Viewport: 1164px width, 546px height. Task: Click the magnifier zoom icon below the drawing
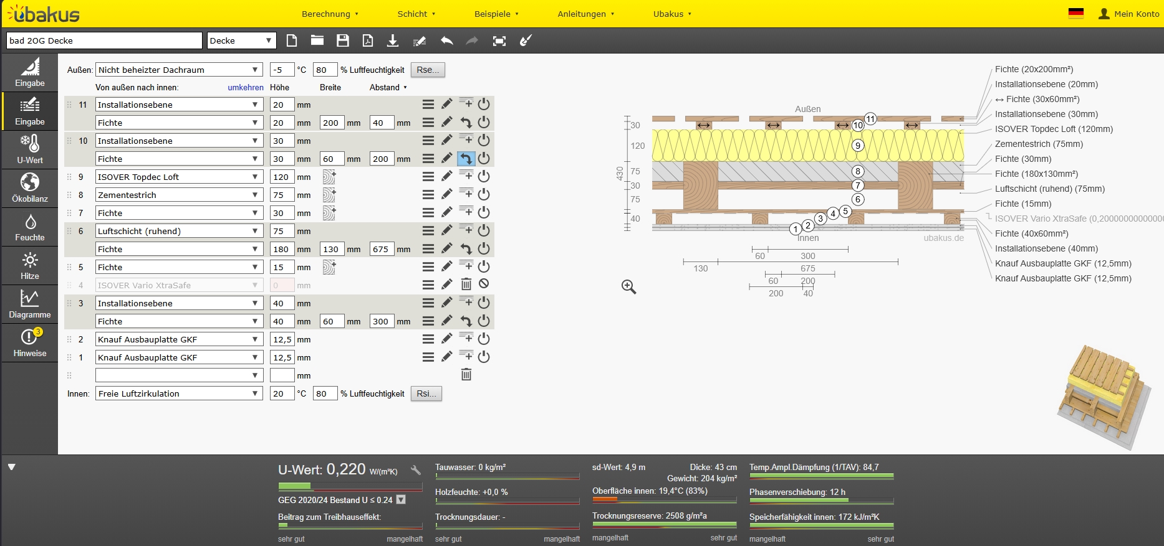coord(628,287)
